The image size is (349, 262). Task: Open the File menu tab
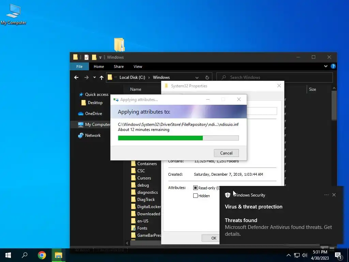[x=79, y=67]
